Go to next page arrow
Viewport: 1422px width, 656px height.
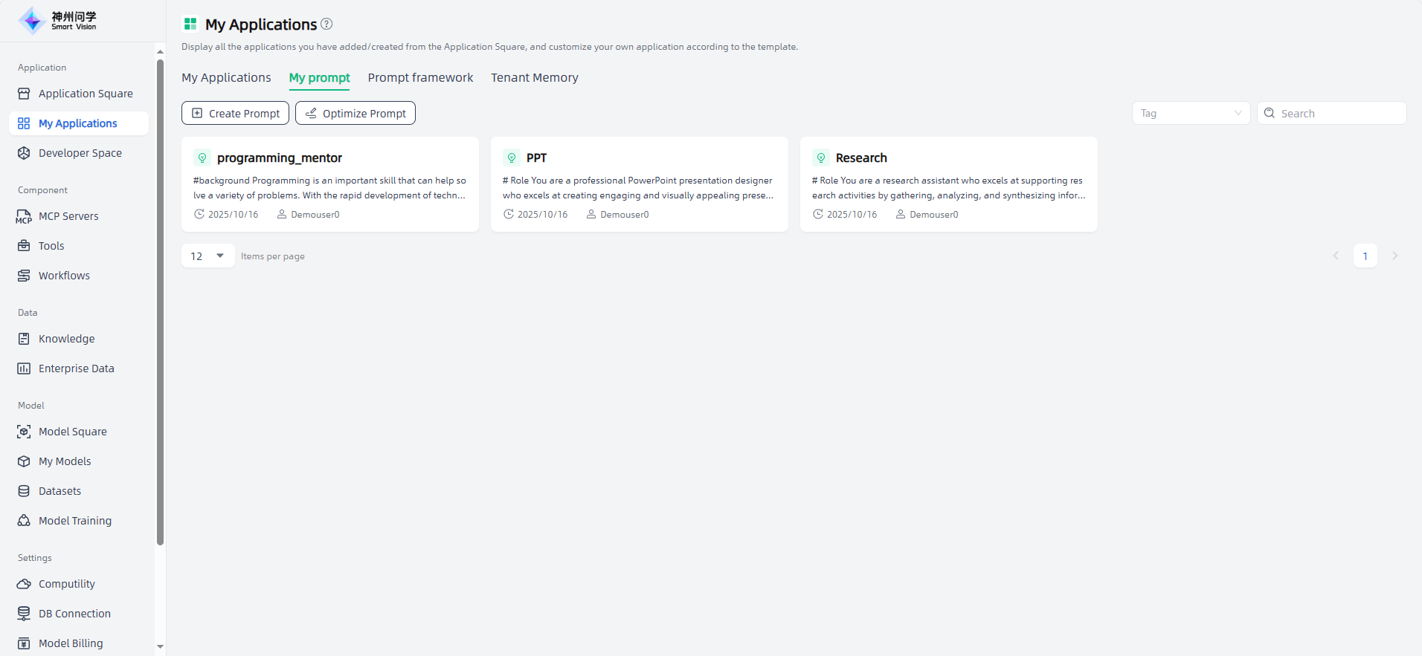(x=1394, y=256)
